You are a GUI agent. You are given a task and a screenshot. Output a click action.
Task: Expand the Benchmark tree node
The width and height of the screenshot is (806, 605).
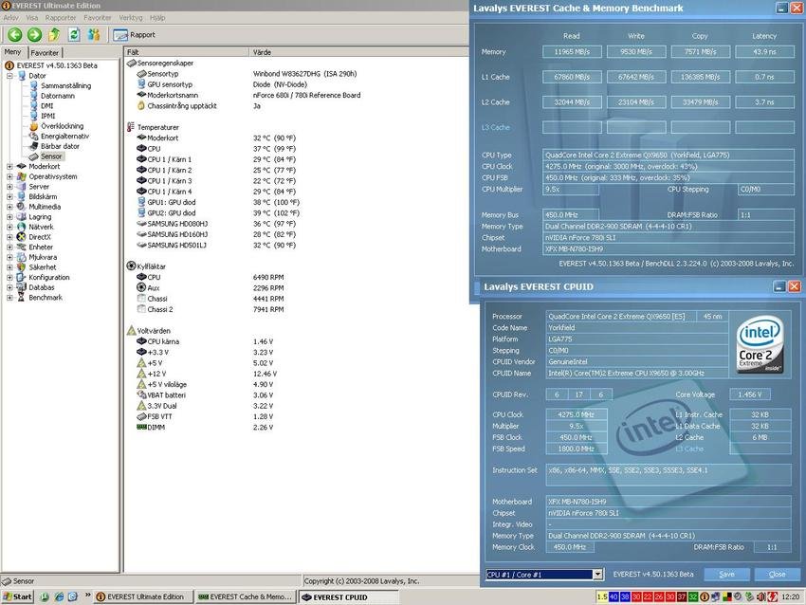click(x=9, y=298)
